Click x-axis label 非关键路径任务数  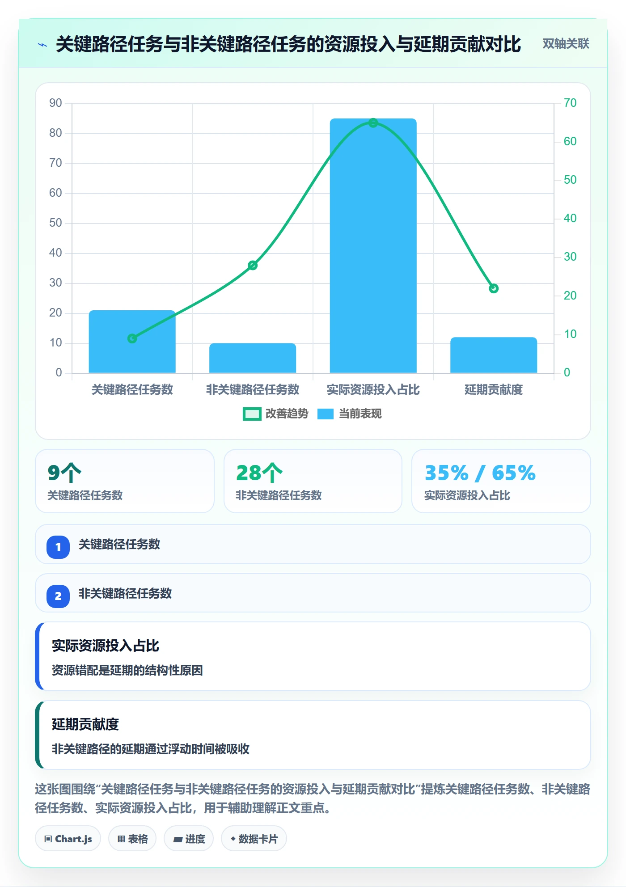[253, 390]
